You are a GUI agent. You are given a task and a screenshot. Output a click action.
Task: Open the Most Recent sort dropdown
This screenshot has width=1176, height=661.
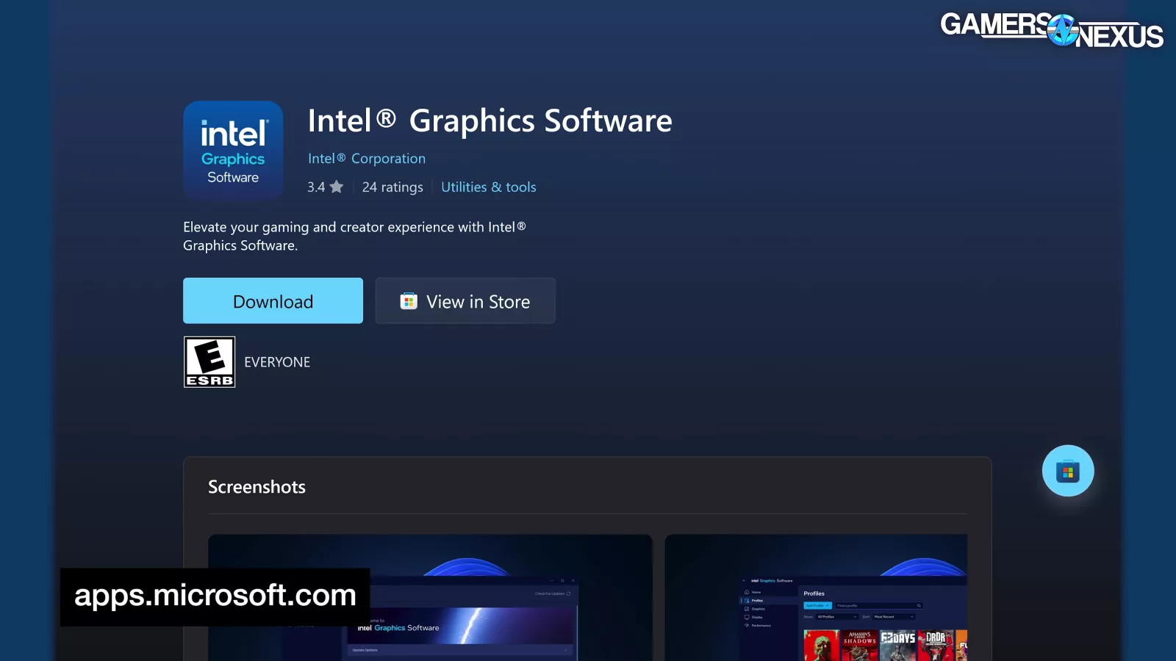895,617
